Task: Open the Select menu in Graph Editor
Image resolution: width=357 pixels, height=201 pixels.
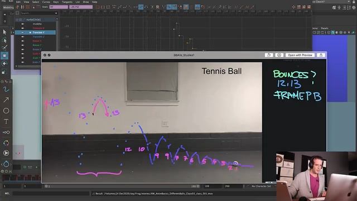Action: 36,2
